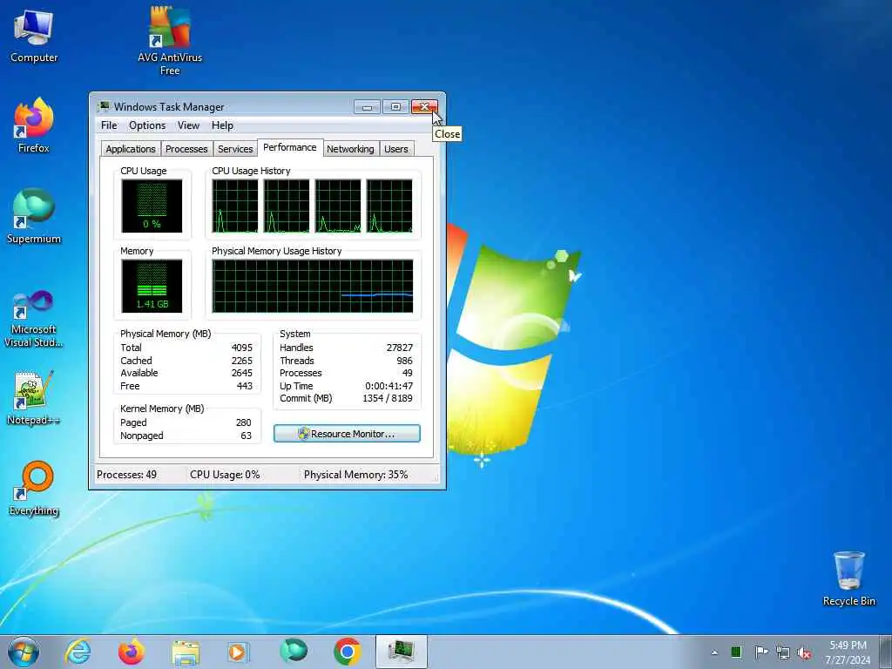Click the first CPU Usage History graph

pos(235,206)
